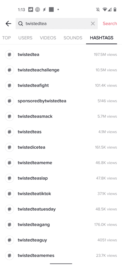
Task: Tap the hashtag icon beside twistedtea
Action: [x=10, y=55]
